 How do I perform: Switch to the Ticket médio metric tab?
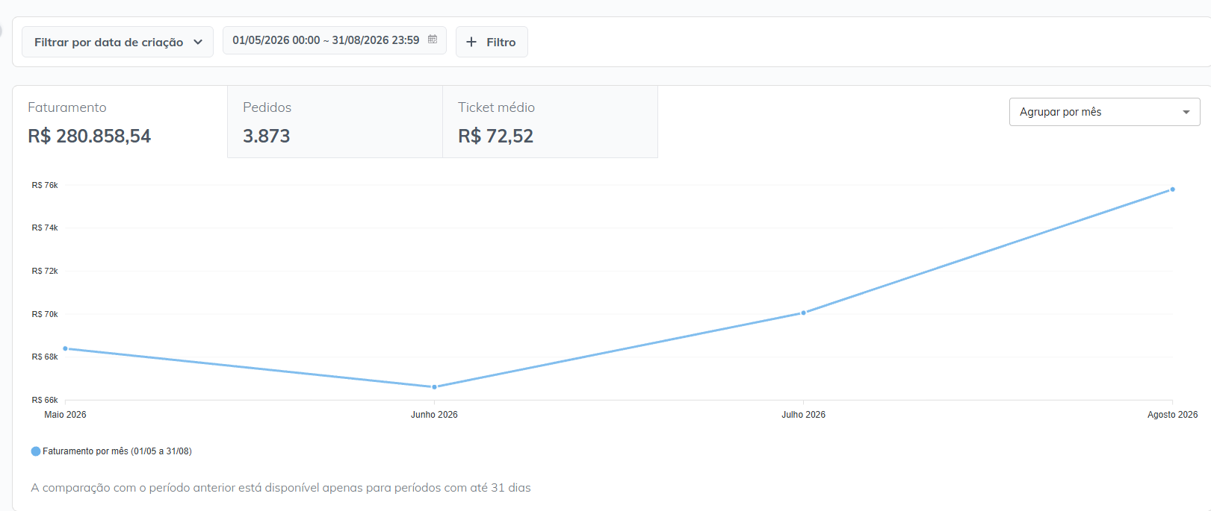pyautogui.click(x=550, y=122)
